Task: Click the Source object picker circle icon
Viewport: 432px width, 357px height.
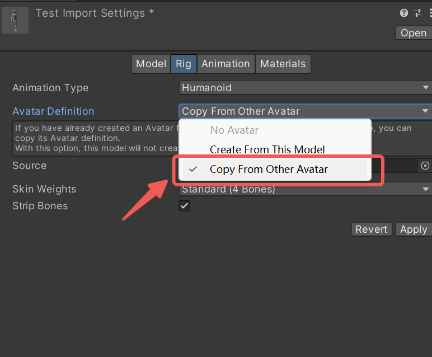Action: click(x=425, y=166)
